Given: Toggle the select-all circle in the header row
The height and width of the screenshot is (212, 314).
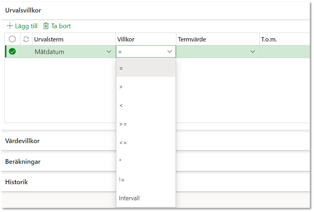Looking at the screenshot, I should tap(12, 39).
